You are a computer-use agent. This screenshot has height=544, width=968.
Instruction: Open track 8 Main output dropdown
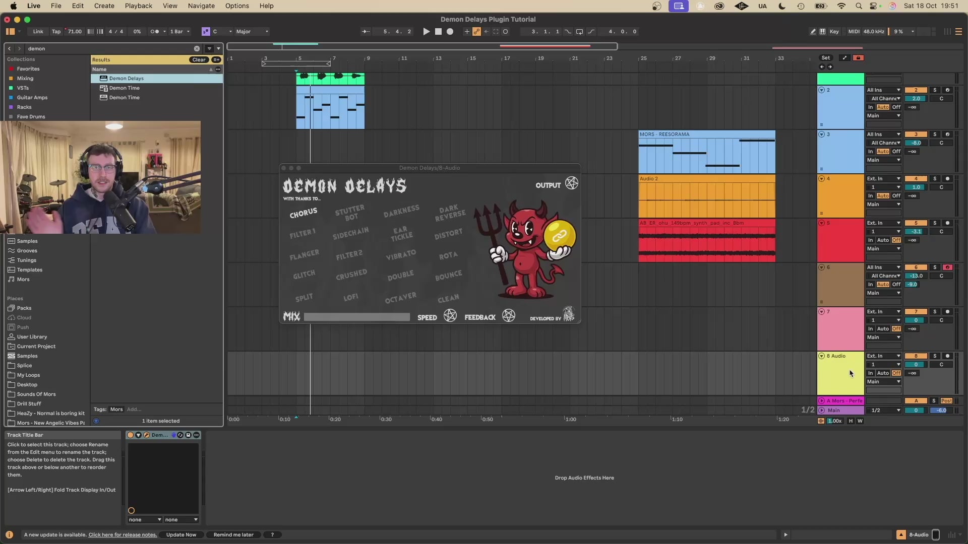884,382
